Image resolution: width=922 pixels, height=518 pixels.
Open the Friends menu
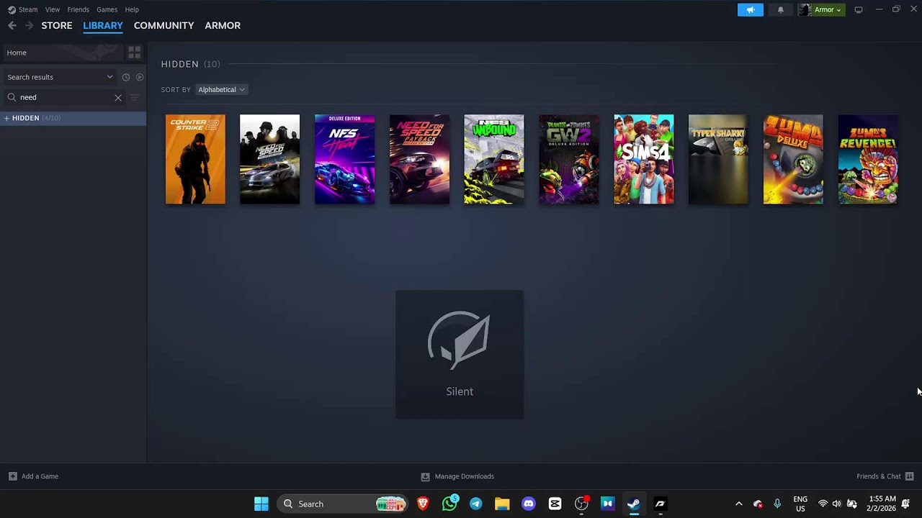78,9
